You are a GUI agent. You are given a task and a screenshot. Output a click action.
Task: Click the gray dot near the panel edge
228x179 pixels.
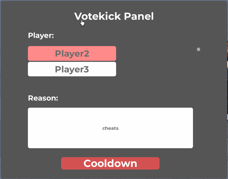point(198,49)
